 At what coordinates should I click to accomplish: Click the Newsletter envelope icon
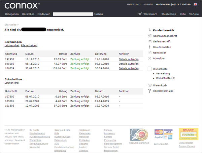coord(149,53)
